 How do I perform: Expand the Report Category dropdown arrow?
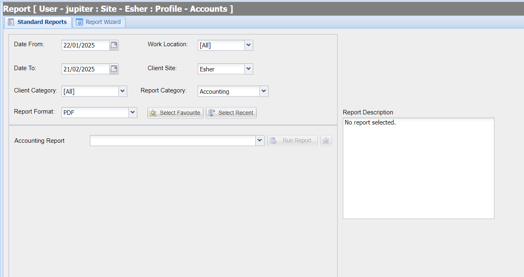coord(264,91)
